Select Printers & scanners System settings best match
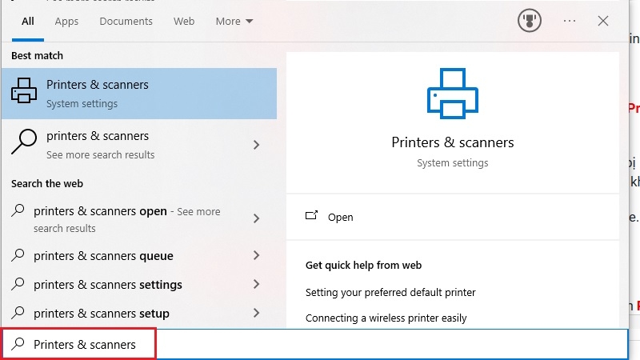 pyautogui.click(x=139, y=94)
